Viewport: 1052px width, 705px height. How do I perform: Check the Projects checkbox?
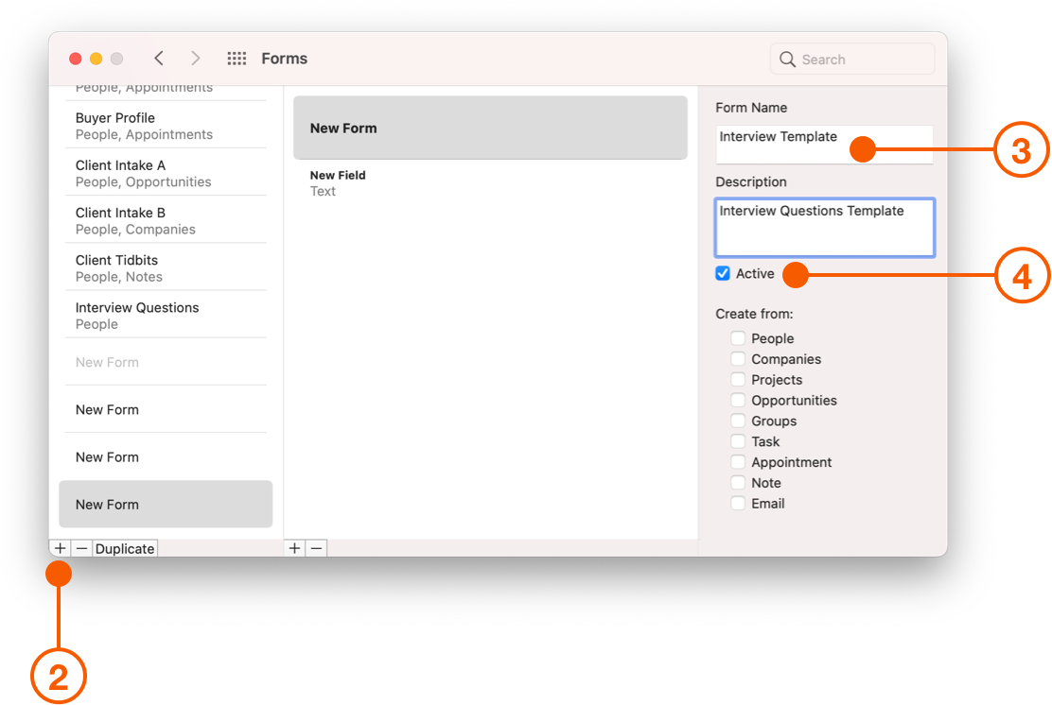tap(738, 379)
